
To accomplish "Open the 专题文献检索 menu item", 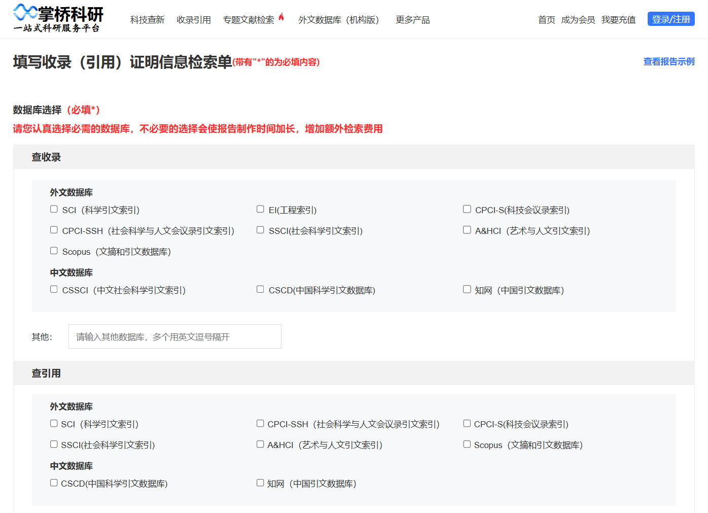I will click(x=249, y=20).
